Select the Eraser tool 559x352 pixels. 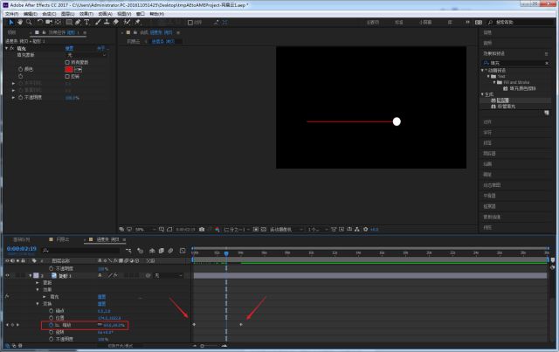pyautogui.click(x=116, y=22)
